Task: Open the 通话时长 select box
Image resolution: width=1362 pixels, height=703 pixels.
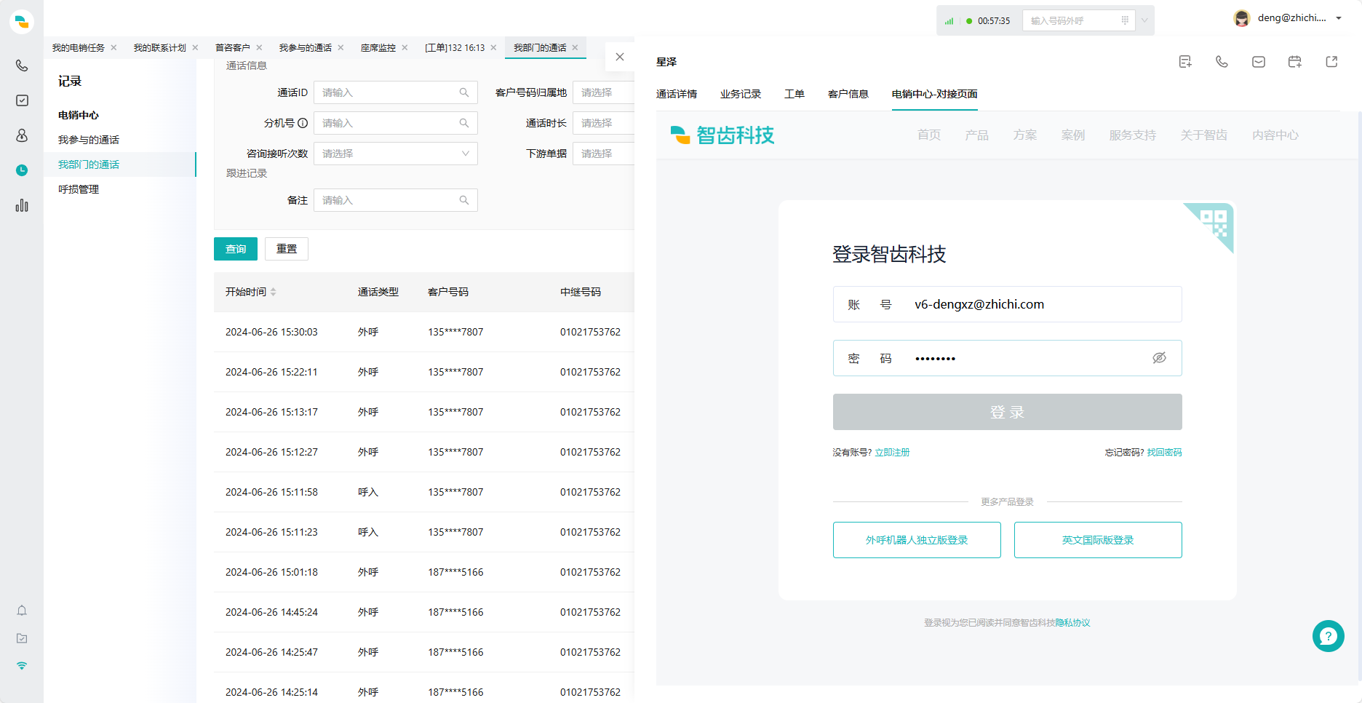Action: 603,123
